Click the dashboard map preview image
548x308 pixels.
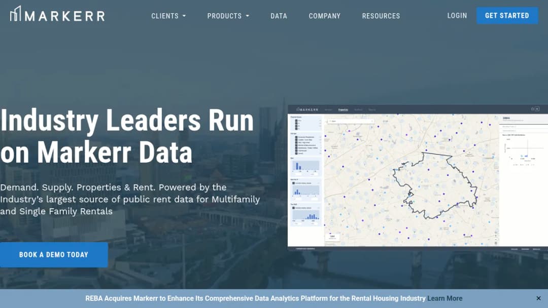pos(418,177)
